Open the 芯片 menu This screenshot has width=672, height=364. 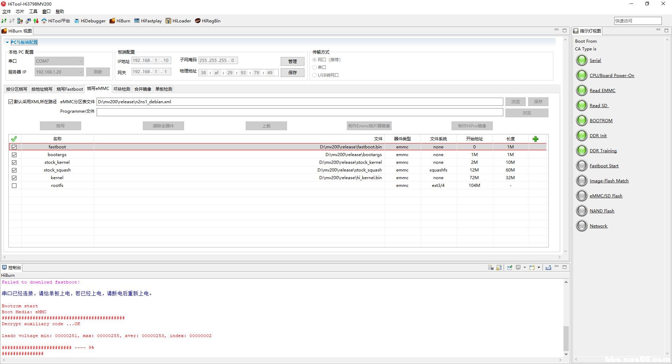point(20,12)
